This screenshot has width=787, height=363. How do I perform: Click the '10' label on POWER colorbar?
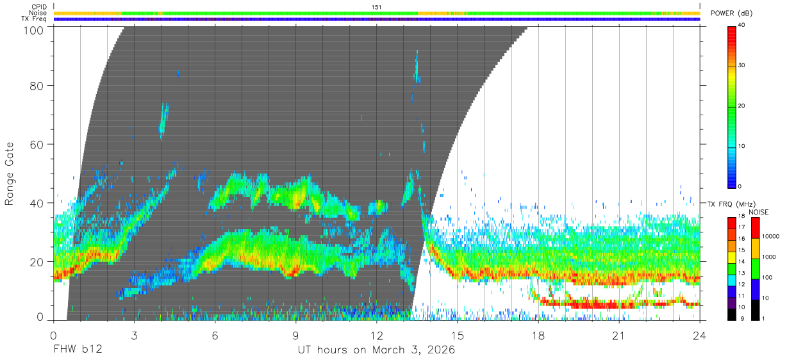pos(743,147)
